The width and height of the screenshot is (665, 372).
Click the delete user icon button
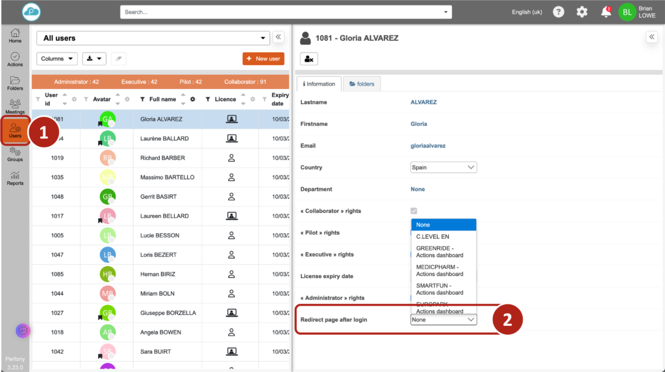[309, 59]
